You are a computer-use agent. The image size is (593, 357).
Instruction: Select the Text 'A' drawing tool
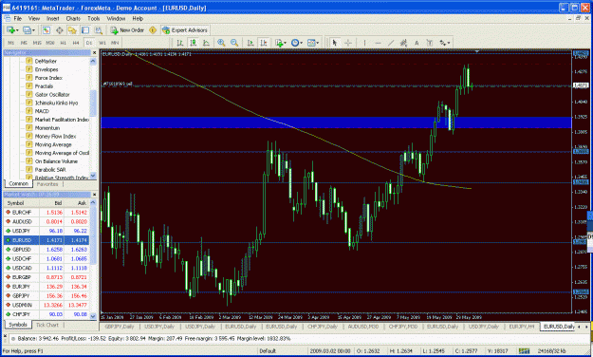[x=417, y=43]
